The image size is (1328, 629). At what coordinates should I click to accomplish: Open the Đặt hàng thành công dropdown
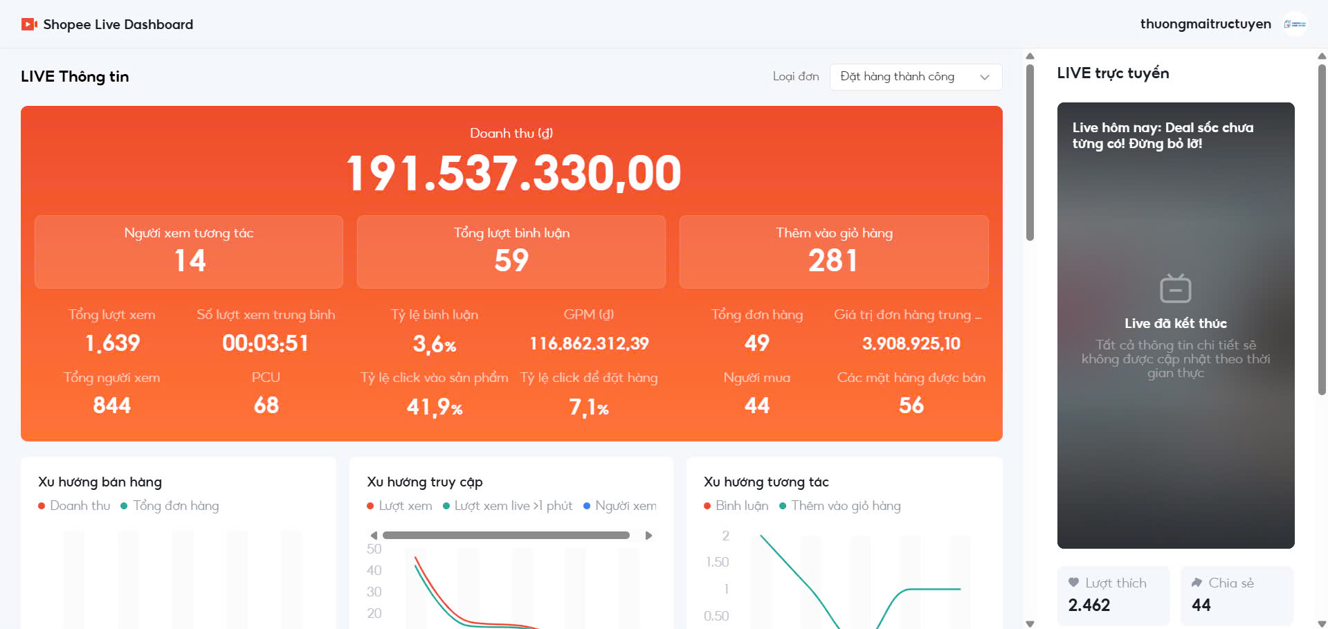pos(916,77)
